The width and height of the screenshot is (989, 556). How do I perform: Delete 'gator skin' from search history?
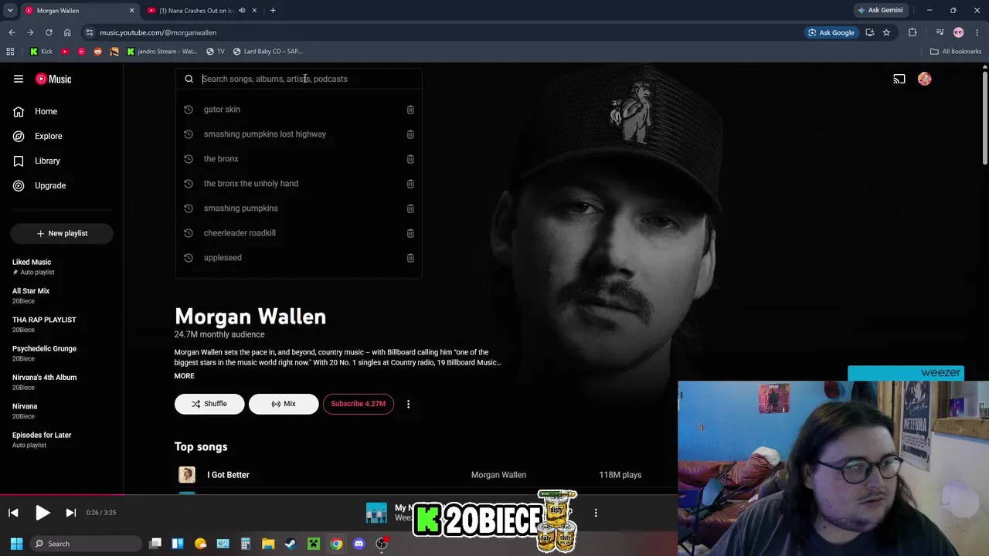pyautogui.click(x=410, y=110)
